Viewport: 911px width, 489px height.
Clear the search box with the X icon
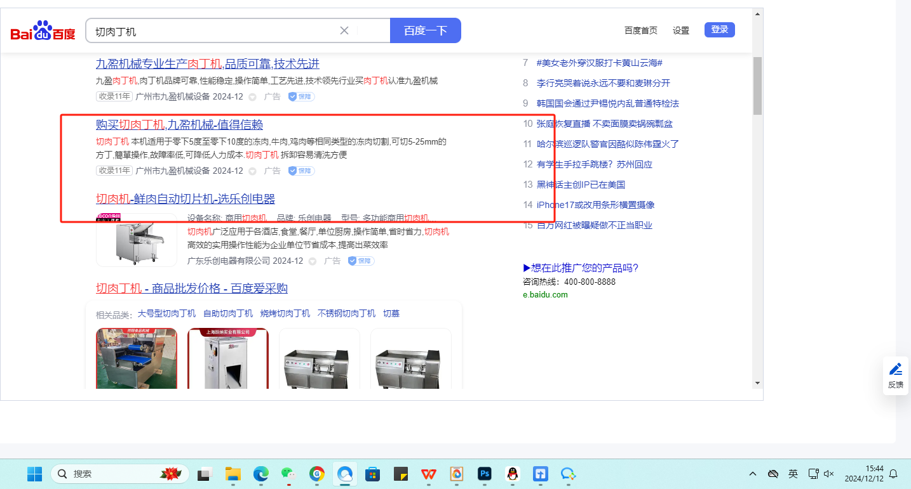(344, 30)
